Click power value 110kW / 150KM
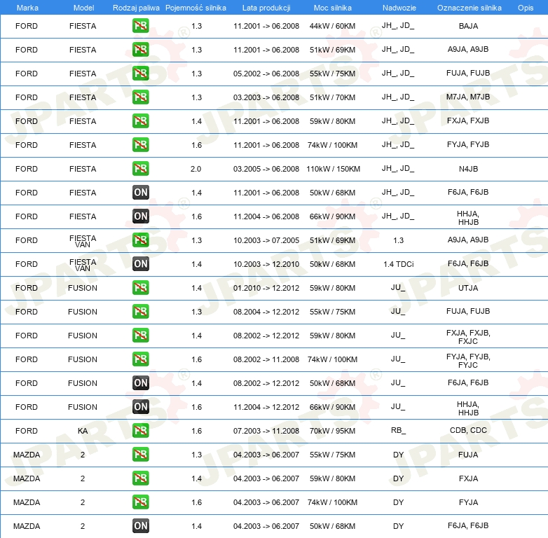 point(333,169)
